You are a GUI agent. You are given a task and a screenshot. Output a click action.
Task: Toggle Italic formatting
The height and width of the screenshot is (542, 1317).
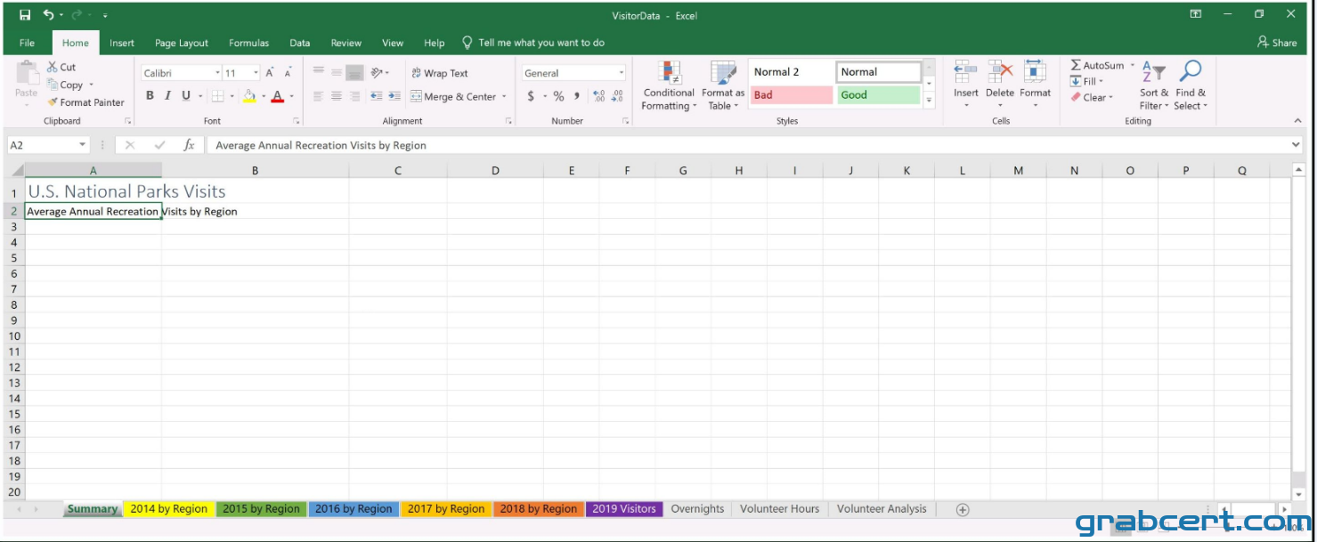(x=167, y=96)
